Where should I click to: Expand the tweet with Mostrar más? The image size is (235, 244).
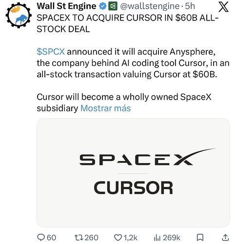coord(106,108)
